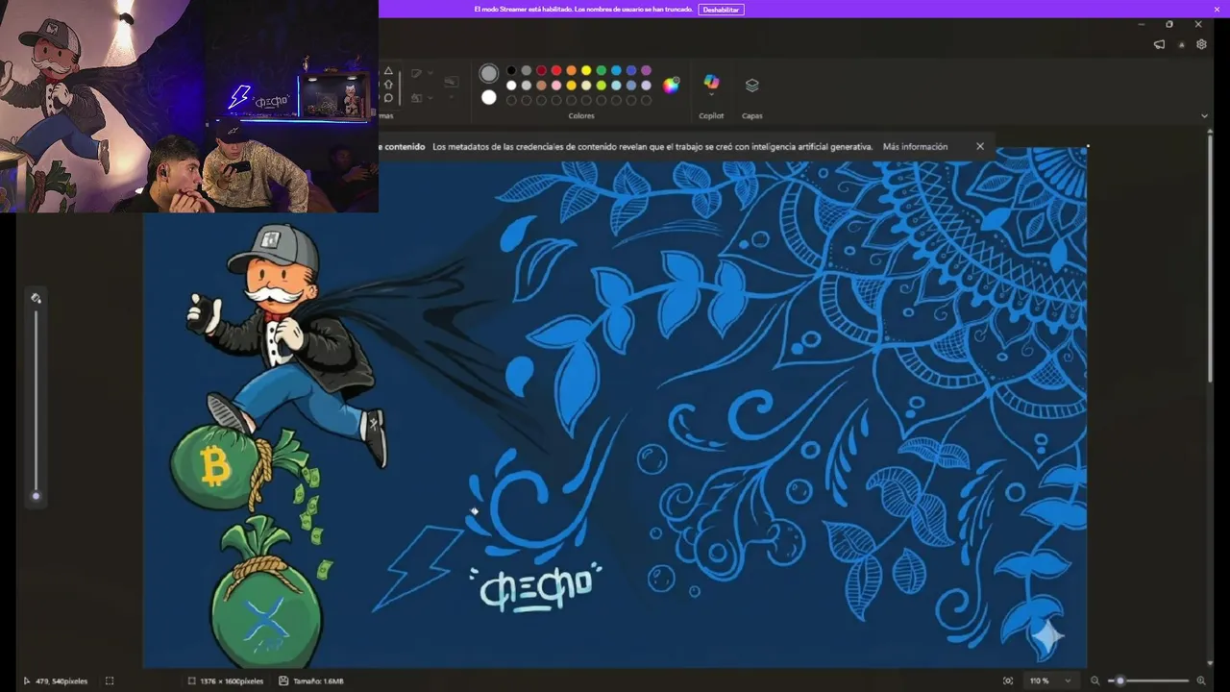Pick the yellow color swatch
Image resolution: width=1230 pixels, height=692 pixels.
(x=586, y=70)
